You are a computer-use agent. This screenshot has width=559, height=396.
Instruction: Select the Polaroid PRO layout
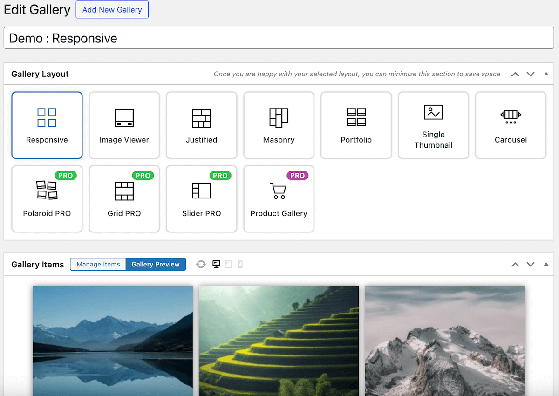pyautogui.click(x=47, y=199)
